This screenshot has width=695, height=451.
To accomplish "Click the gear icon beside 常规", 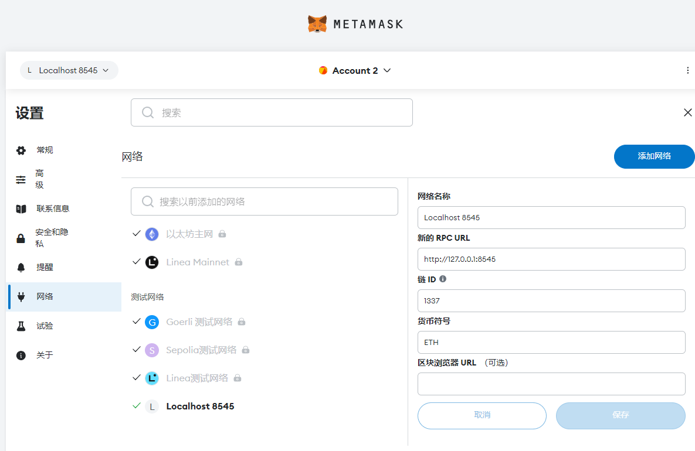I will (x=21, y=151).
